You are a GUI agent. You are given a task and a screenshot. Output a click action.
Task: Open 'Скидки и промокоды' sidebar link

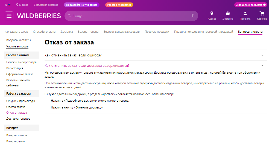(x=21, y=101)
